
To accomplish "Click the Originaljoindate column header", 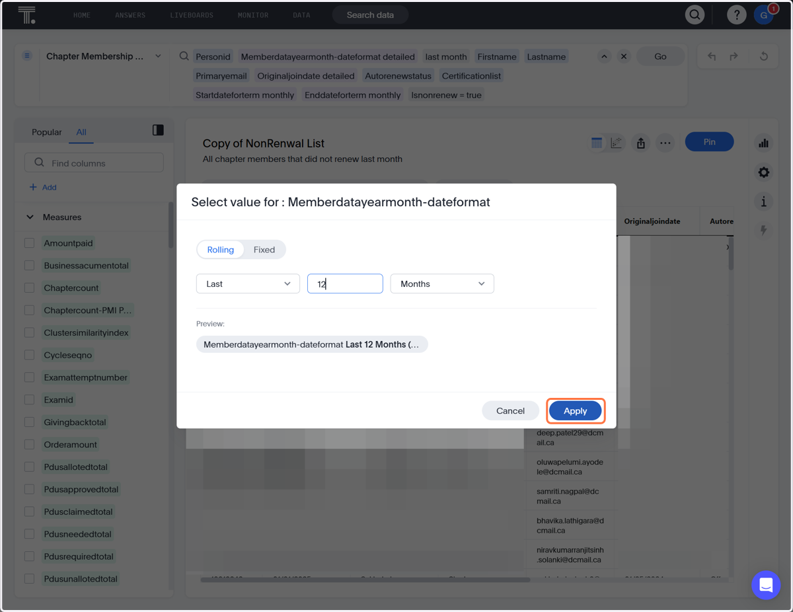I will 652,221.
